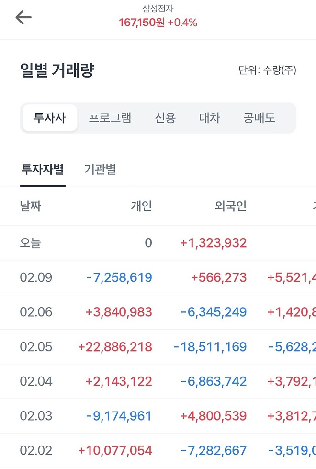
Task: View the 공매도 tab
Action: point(259,117)
